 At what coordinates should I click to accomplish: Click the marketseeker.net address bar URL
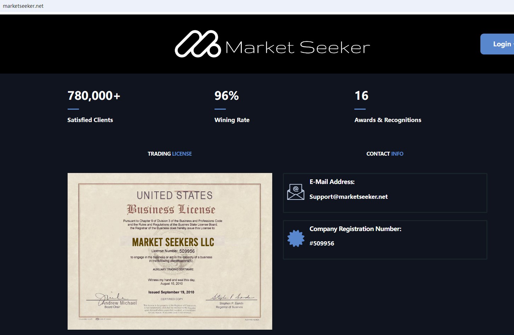23,6
